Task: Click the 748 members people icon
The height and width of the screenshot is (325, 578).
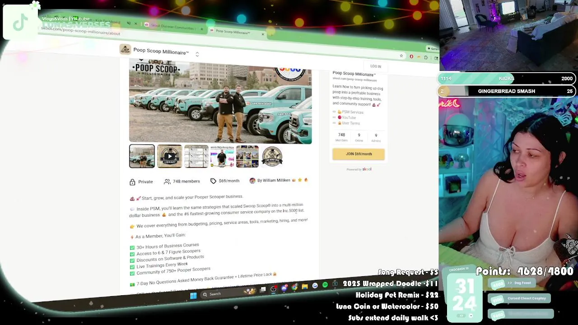Action: click(x=167, y=181)
